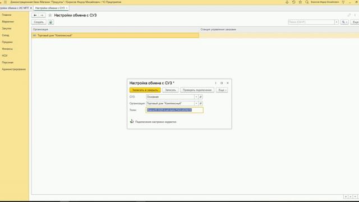The height and width of the screenshot is (202, 359).
Task: Open the Маркетинг section
Action: coord(8,21)
